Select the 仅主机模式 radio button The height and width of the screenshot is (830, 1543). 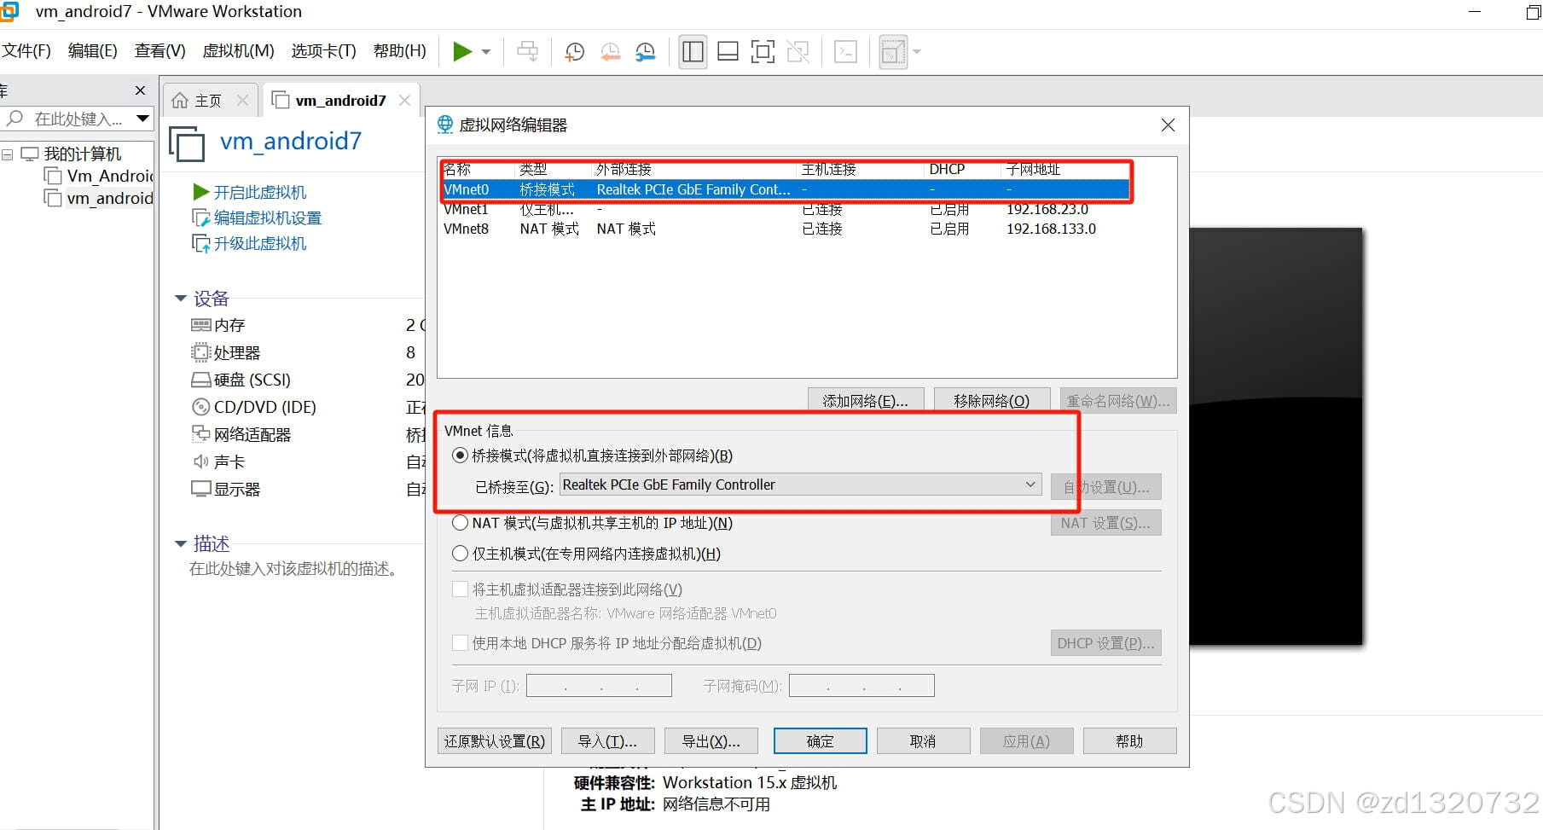pos(461,554)
